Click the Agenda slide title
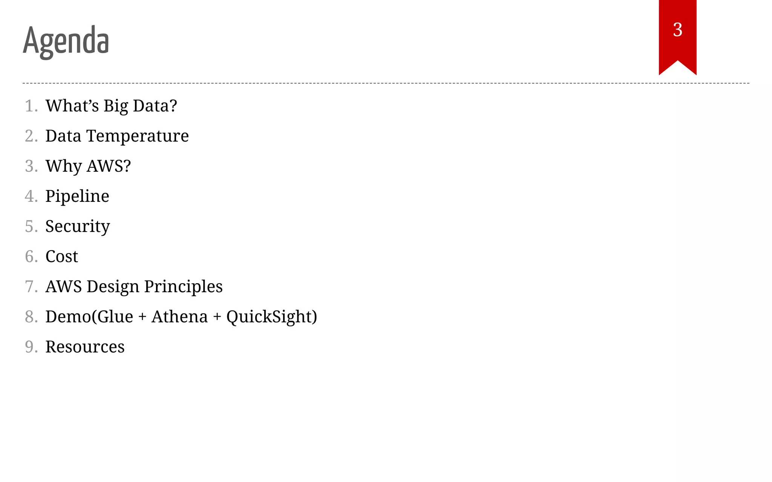 point(66,41)
